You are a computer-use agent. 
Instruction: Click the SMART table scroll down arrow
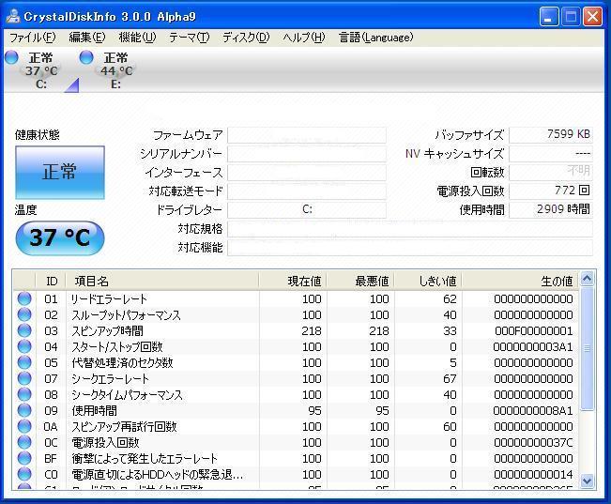pos(587,481)
